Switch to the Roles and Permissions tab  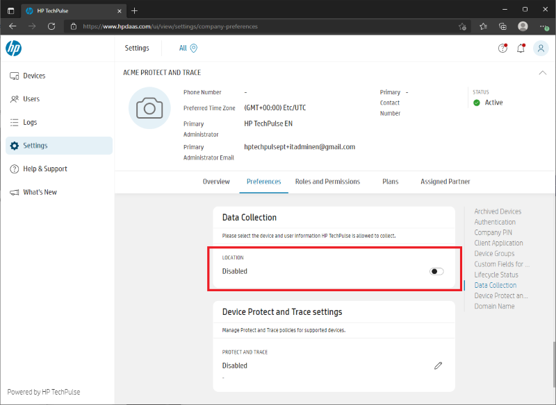coord(327,181)
